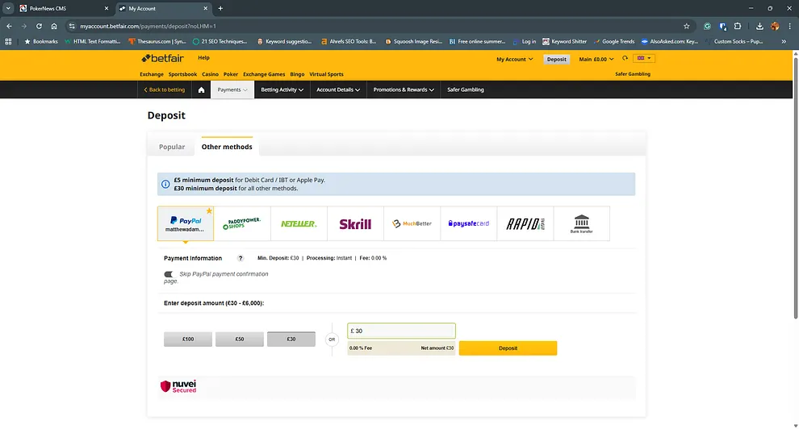Image resolution: width=799 pixels, height=429 pixels.
Task: Expand Promotions & Rewards dropdown
Action: coord(404,90)
